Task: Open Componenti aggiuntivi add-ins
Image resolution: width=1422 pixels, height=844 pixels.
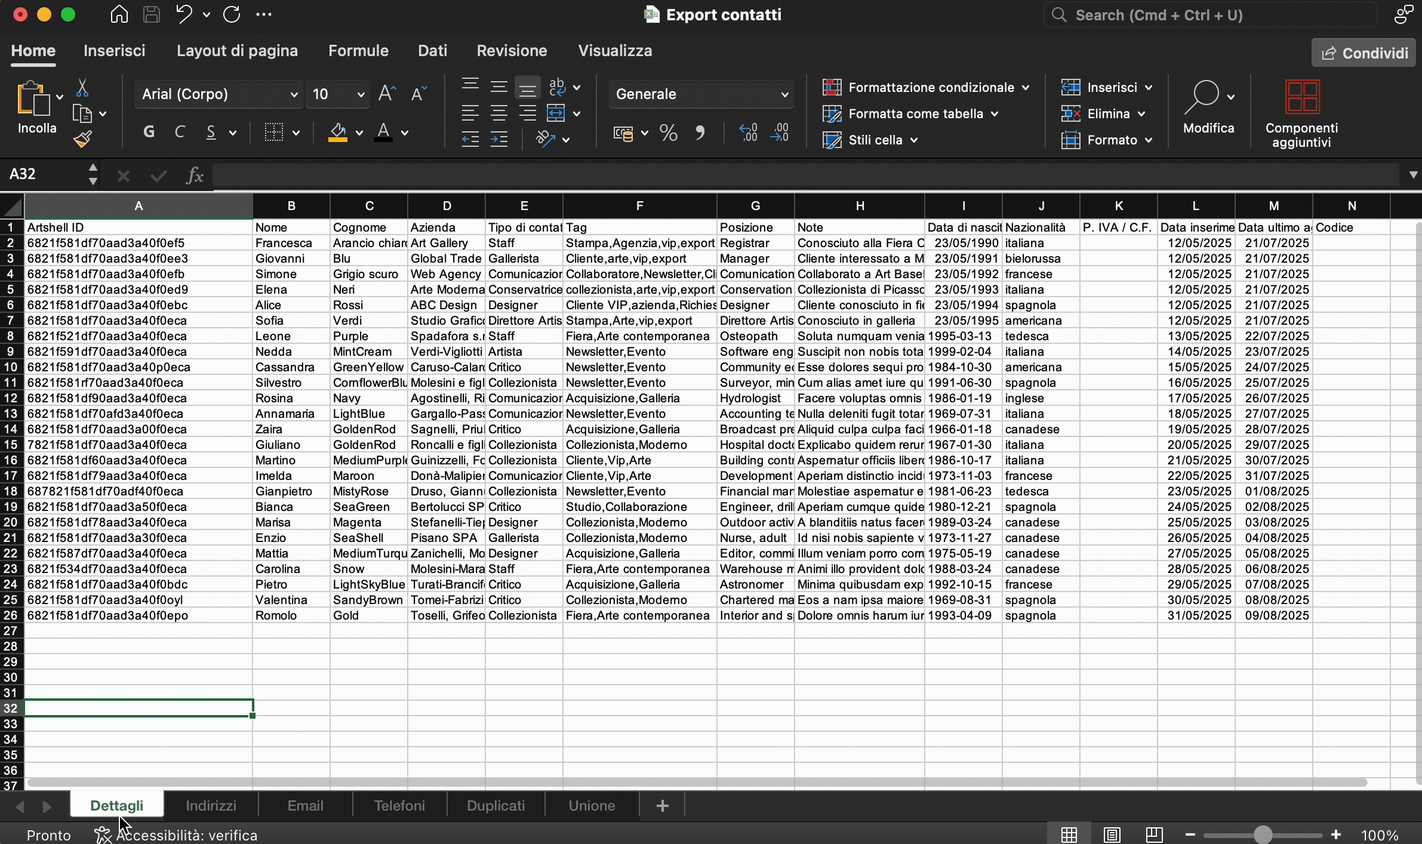Action: 1301,113
